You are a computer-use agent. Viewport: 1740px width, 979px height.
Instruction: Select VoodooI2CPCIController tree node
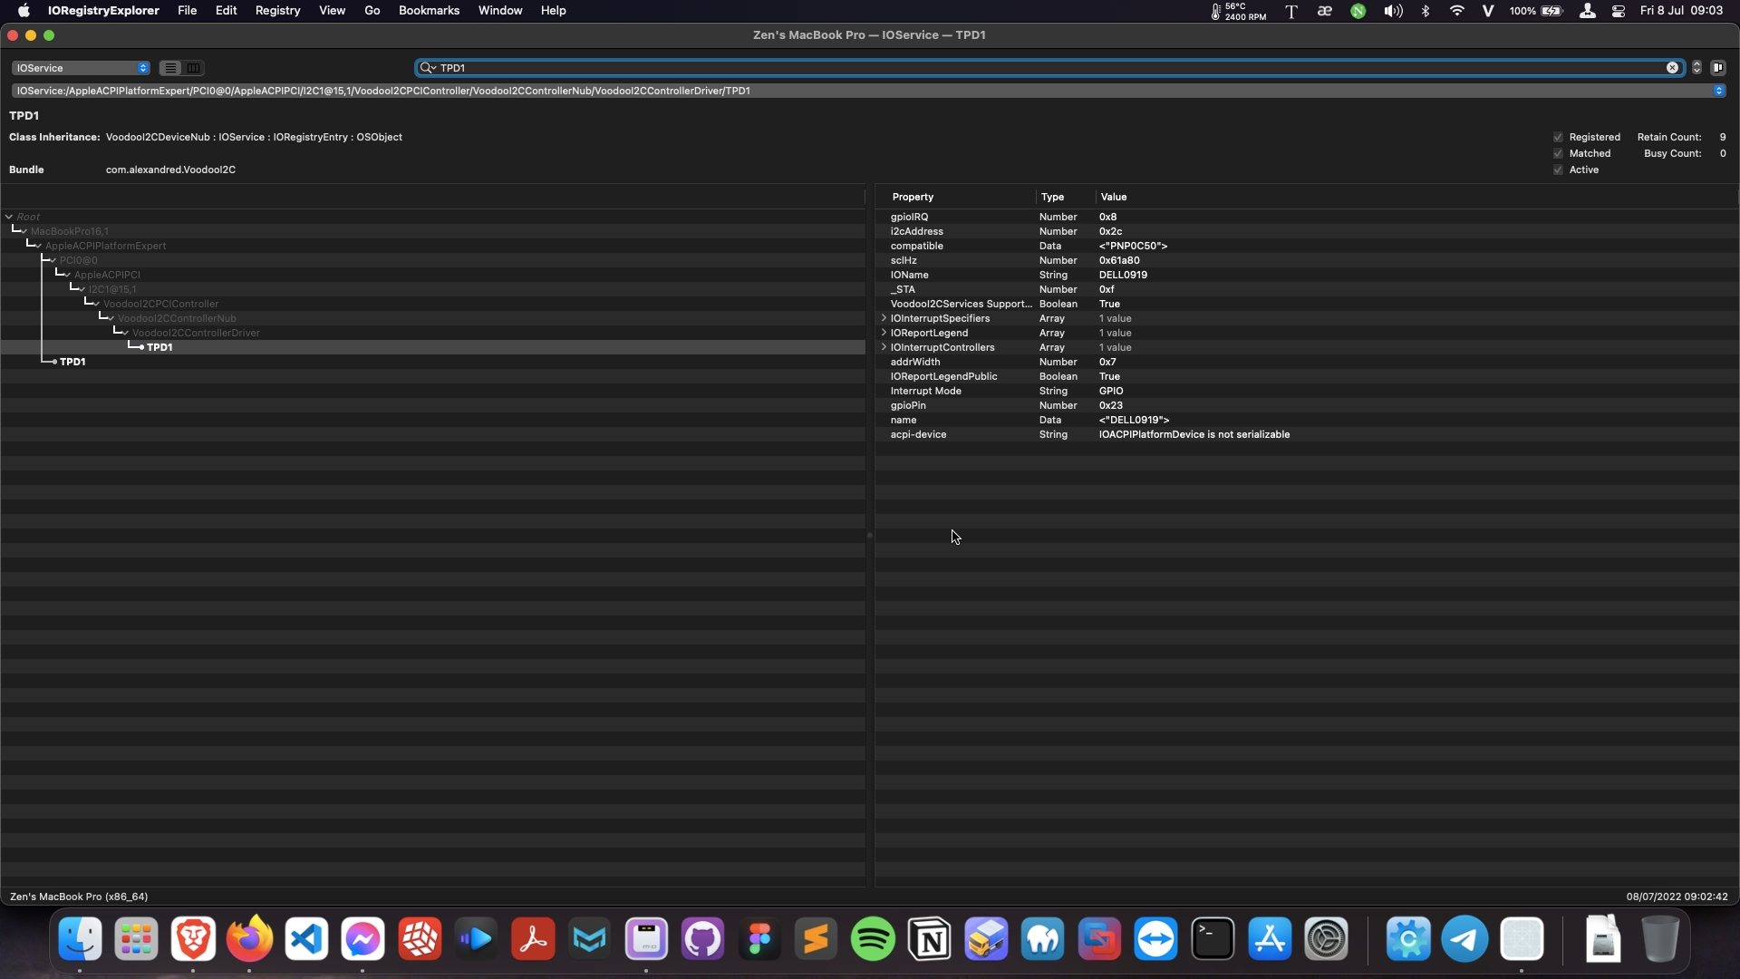click(x=160, y=304)
